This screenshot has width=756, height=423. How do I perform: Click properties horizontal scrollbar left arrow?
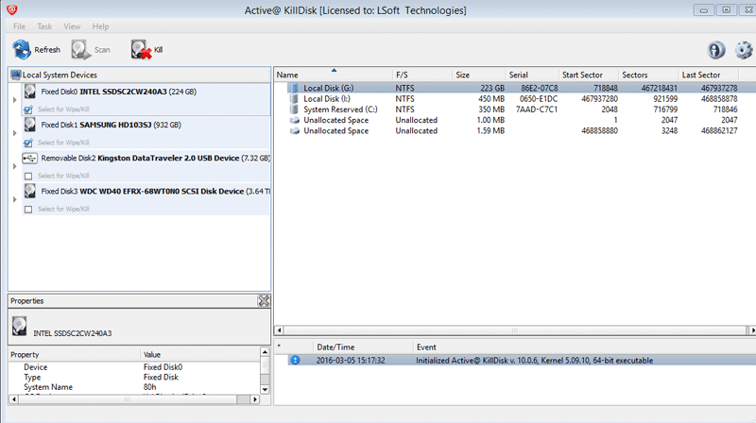tap(13, 399)
